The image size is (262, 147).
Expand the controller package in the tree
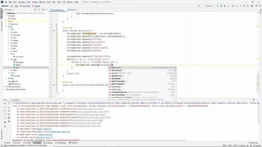9,35
